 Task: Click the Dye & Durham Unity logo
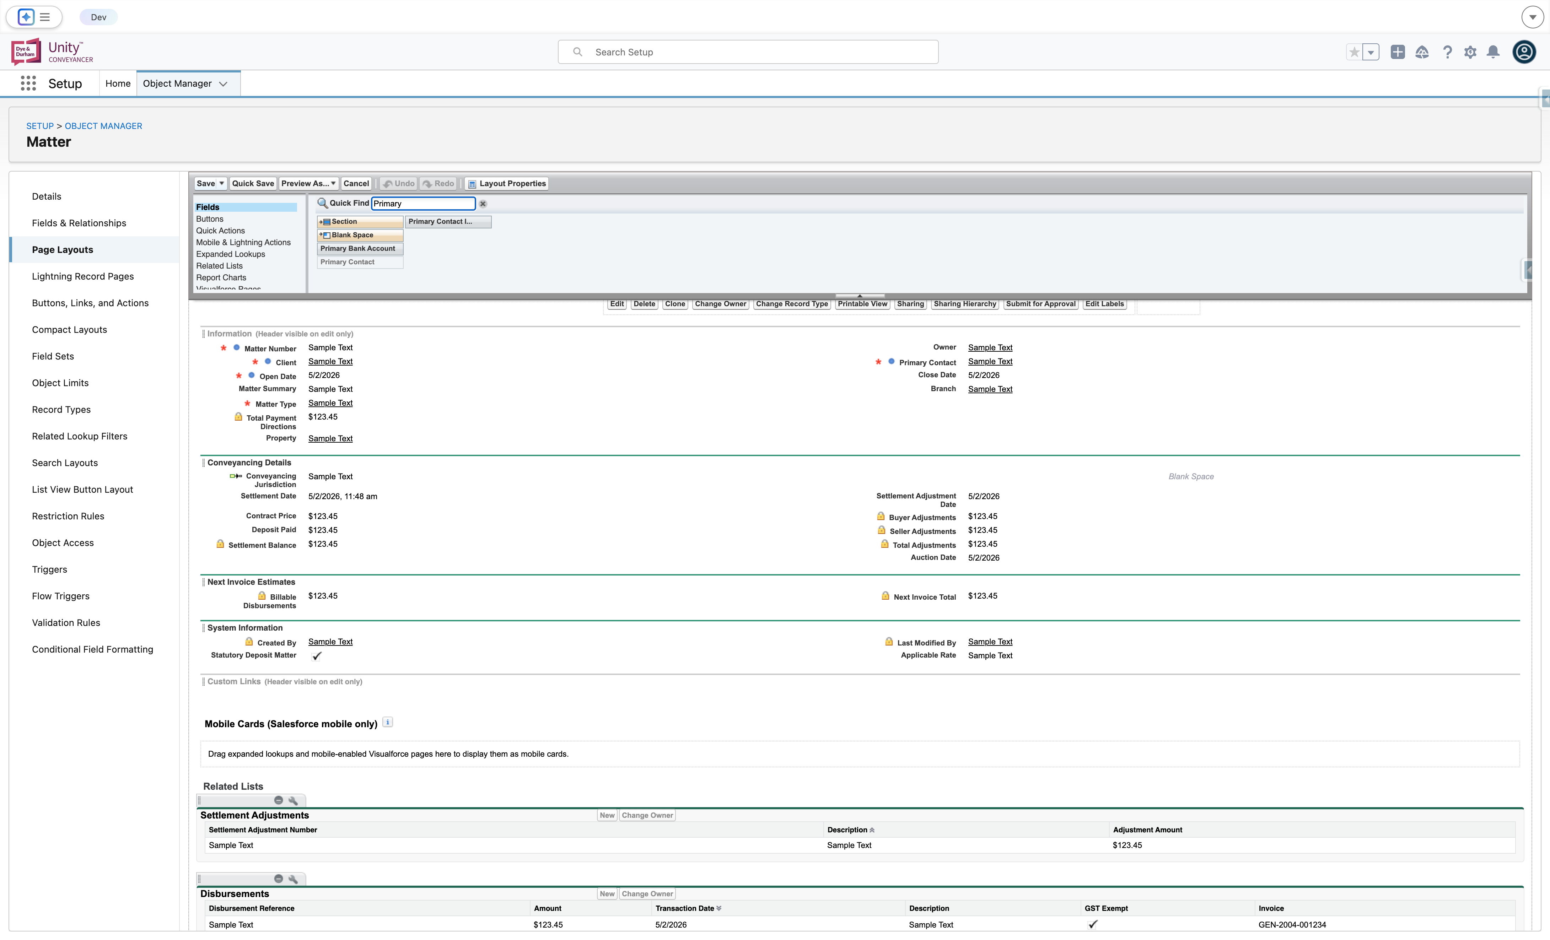point(52,52)
